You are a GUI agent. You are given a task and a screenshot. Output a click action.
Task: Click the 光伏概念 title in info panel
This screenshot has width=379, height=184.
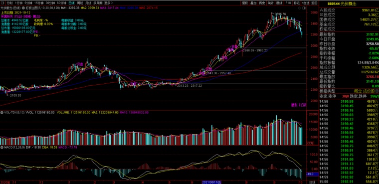click(x=348, y=4)
